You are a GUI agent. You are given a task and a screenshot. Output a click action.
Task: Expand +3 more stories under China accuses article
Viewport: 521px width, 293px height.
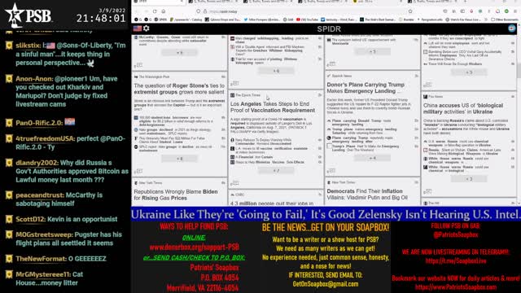click(x=469, y=179)
